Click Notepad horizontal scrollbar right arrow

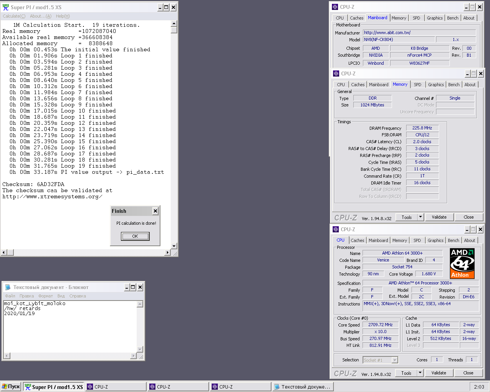point(134,356)
